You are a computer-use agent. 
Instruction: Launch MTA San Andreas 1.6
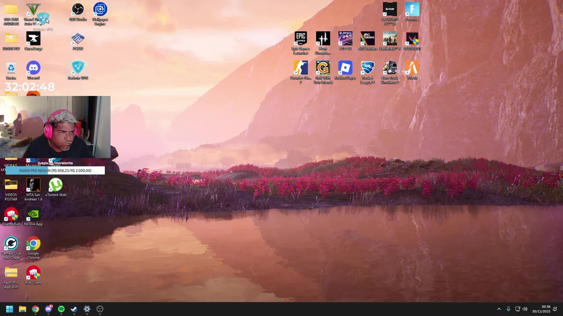pyautogui.click(x=33, y=190)
